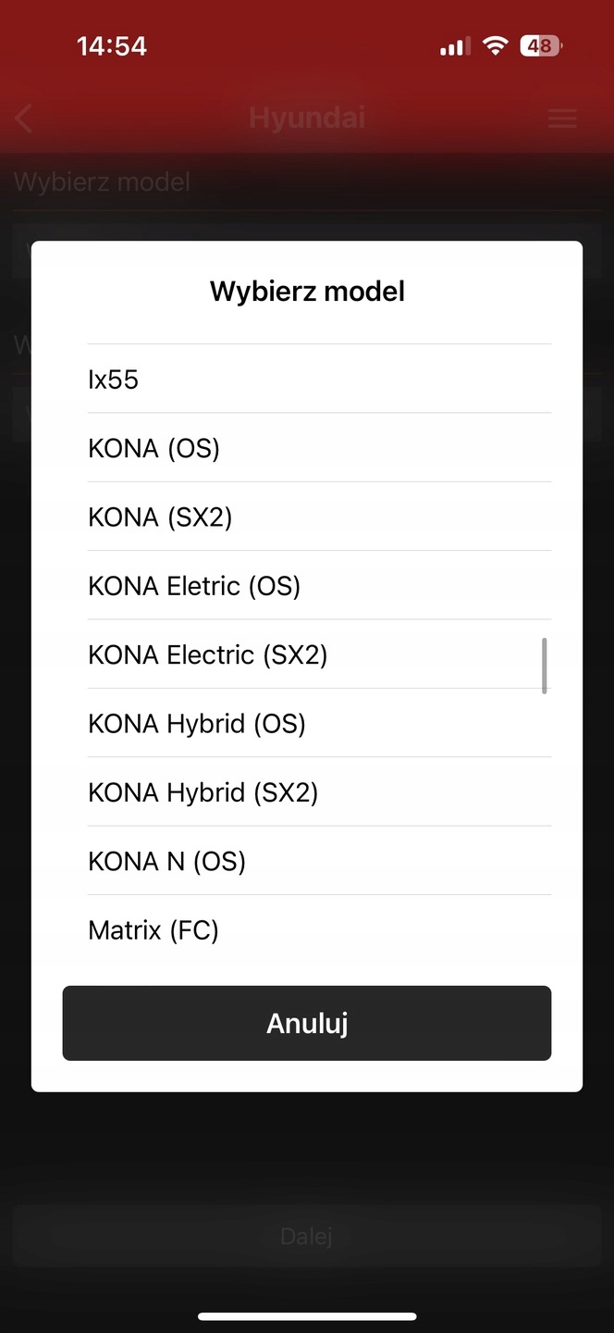This screenshot has height=1333, width=614.
Task: Tap the 14:54 clock in status bar
Action: tap(112, 46)
